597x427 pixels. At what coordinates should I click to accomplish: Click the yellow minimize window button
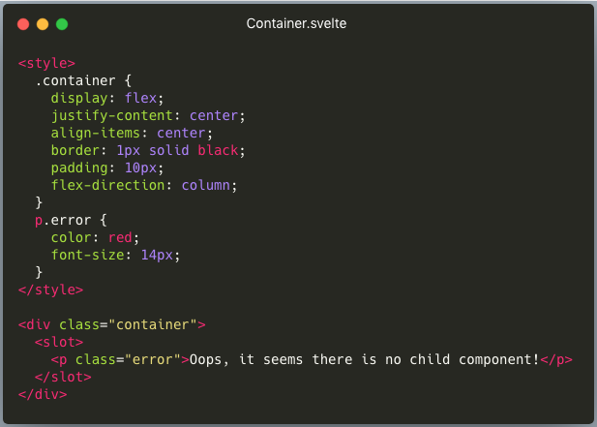pos(43,24)
